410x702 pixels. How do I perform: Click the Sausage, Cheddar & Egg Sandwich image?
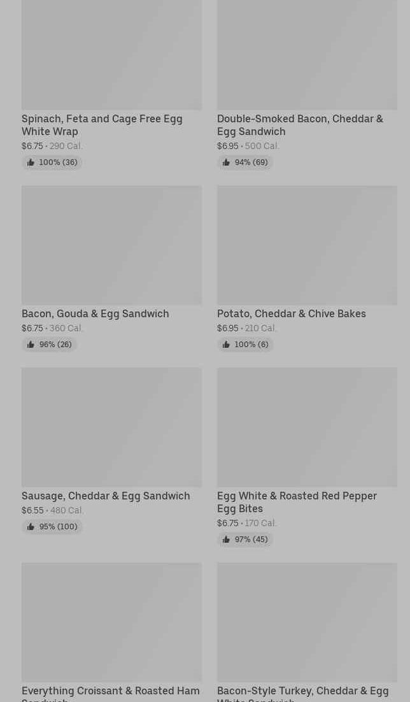tap(111, 427)
